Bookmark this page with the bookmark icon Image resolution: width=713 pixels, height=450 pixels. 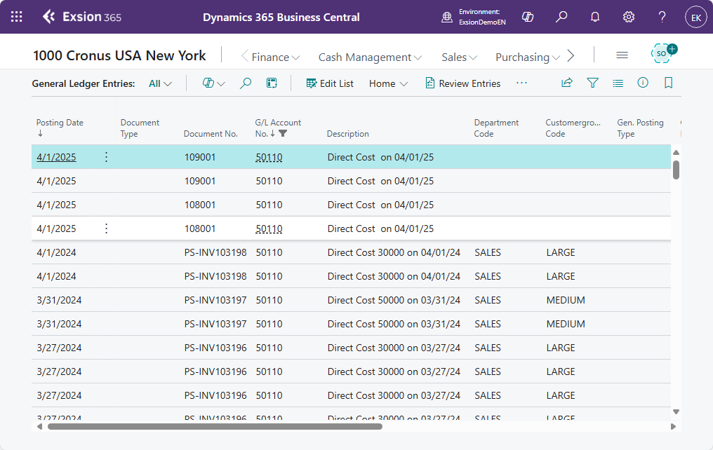[668, 83]
